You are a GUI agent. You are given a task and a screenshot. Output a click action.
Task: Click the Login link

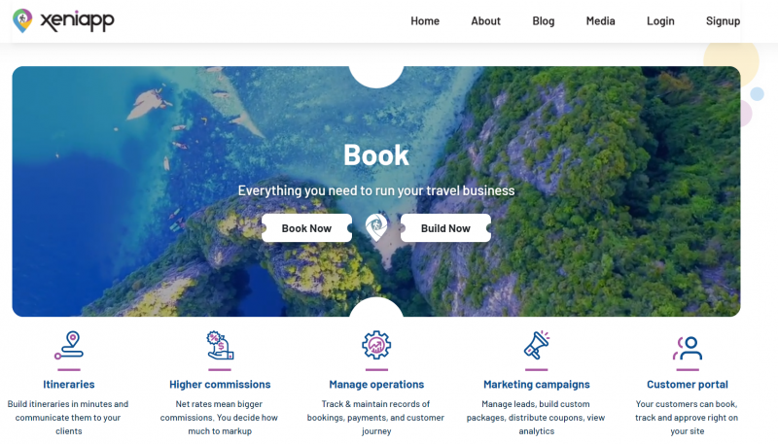click(660, 21)
